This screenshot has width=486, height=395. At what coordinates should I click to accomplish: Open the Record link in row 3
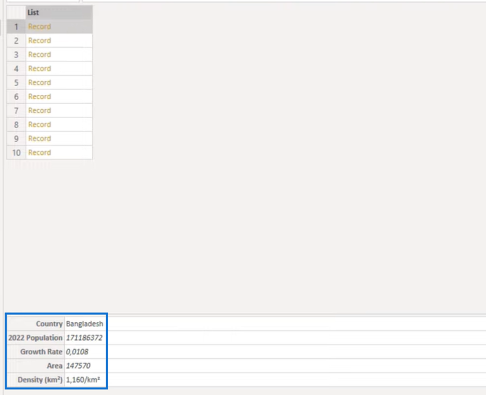click(x=39, y=54)
